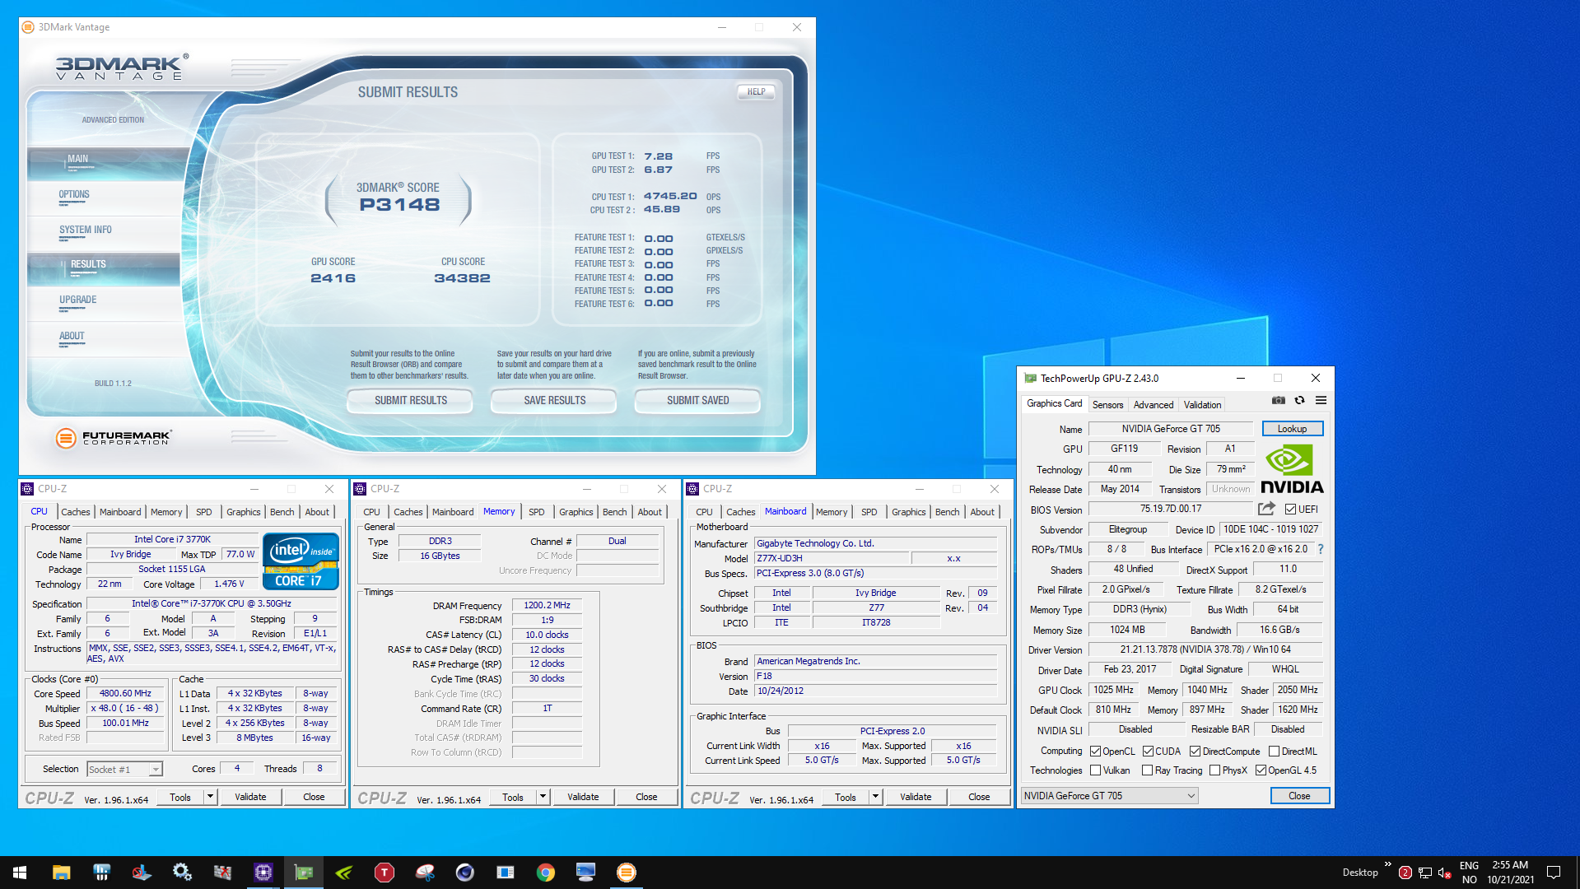Switch to the GPU-Z Advanced tab
This screenshot has height=889, width=1580.
[1153, 405]
